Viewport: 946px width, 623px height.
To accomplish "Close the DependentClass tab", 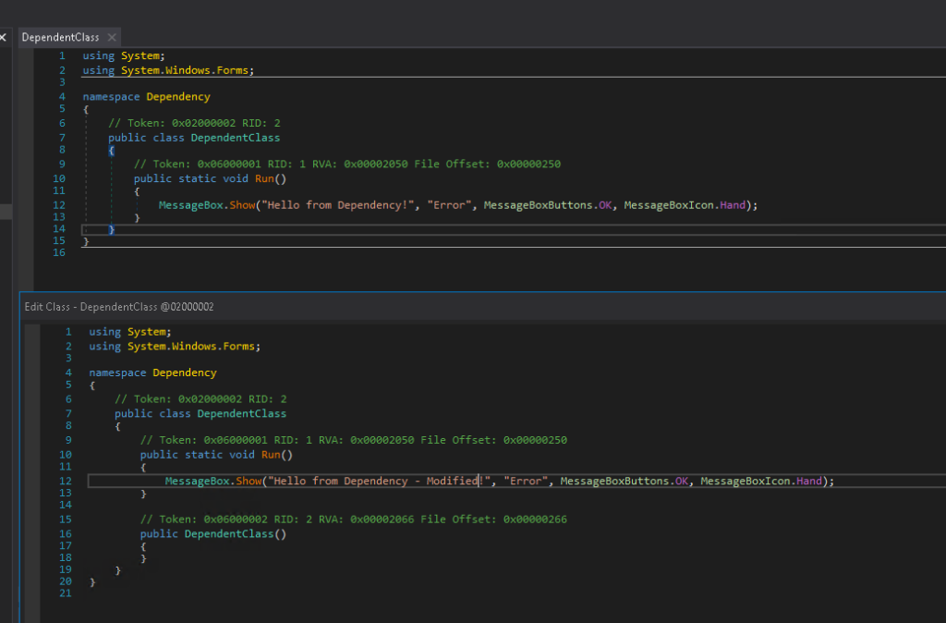I will tap(112, 37).
